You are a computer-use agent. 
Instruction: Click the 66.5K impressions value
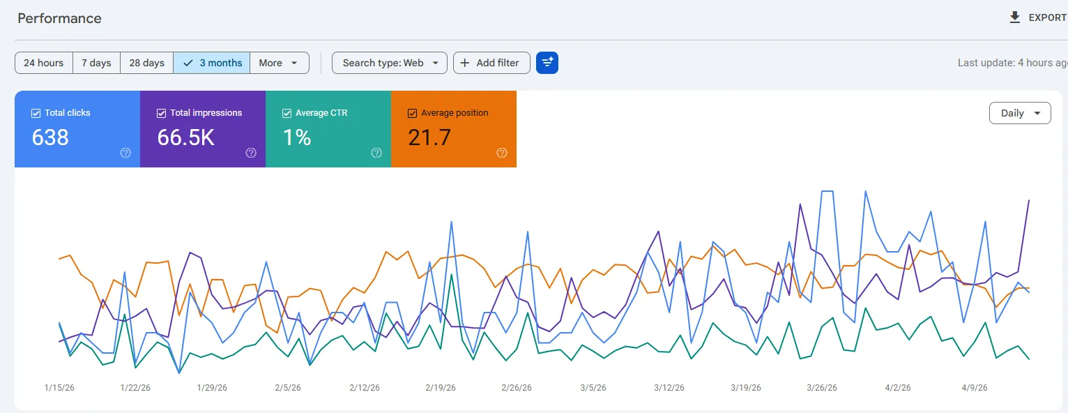click(x=185, y=137)
